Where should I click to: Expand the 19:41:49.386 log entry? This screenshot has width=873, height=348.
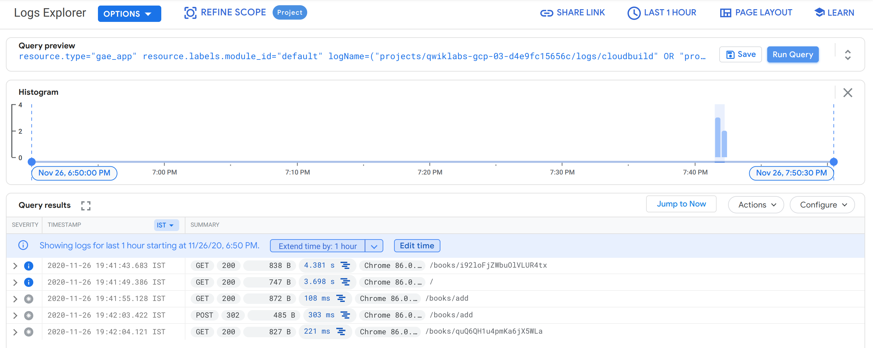click(15, 282)
